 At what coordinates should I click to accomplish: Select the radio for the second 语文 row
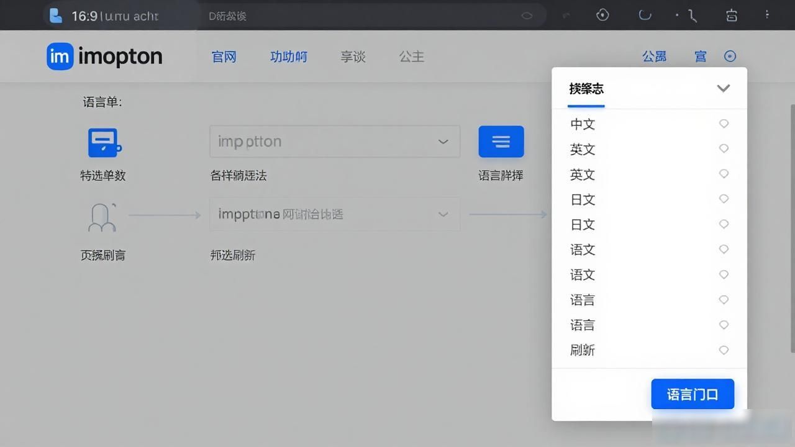(724, 274)
